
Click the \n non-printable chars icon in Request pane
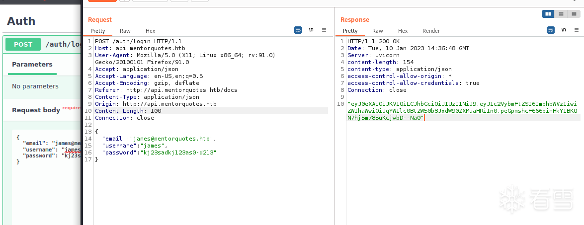pos(311,30)
